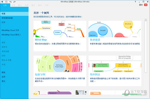The image size is (150, 99).
Task: Click the Mind Map title link
Action: click(41, 40)
